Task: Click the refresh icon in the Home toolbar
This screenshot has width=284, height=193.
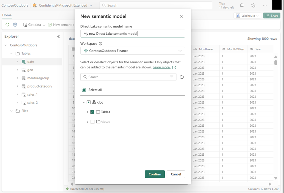Action: 7,25
